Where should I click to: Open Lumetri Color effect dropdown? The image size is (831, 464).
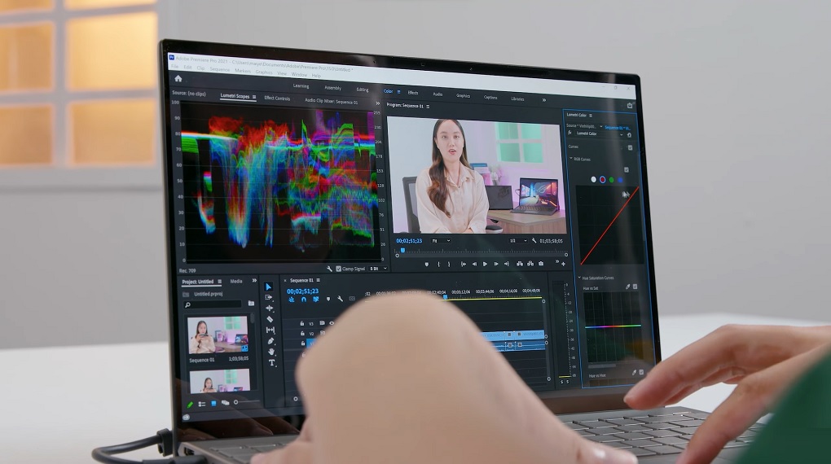[x=621, y=134]
